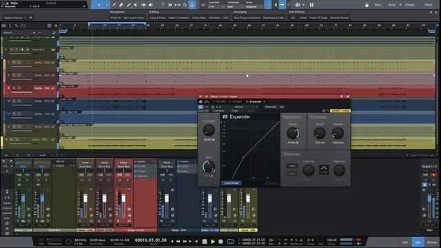
Task: Toggle the Sidechain button in Expander header
Action: tap(271, 107)
